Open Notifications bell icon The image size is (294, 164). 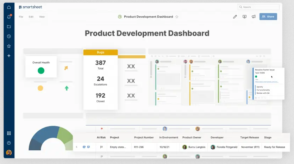point(9,17)
